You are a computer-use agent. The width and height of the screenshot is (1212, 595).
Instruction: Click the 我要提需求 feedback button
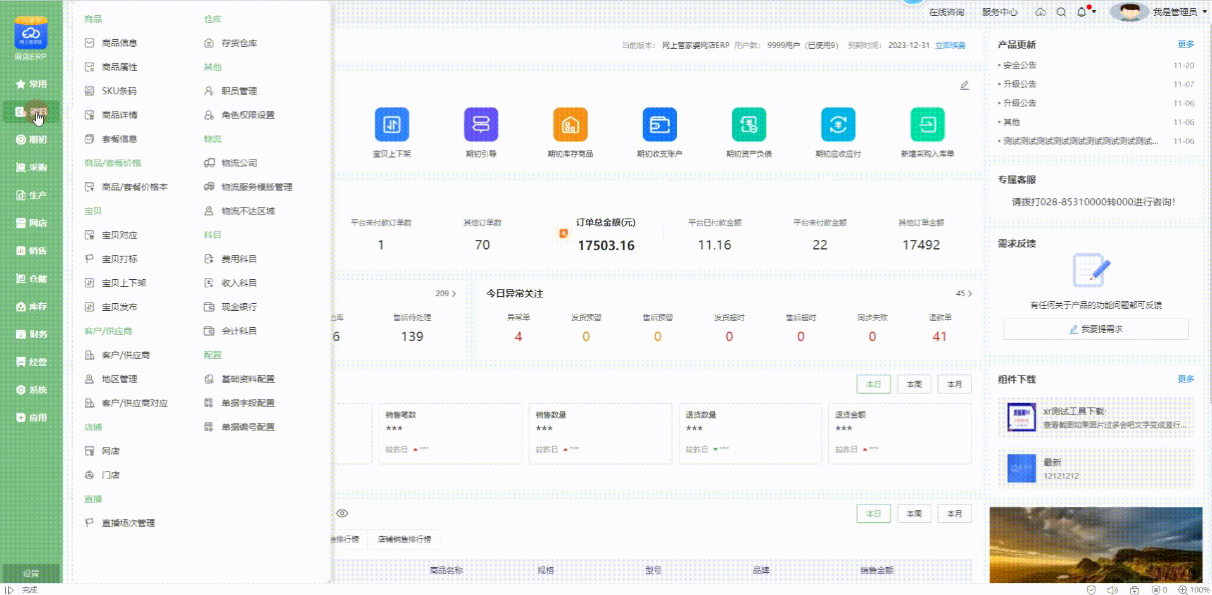coord(1095,329)
